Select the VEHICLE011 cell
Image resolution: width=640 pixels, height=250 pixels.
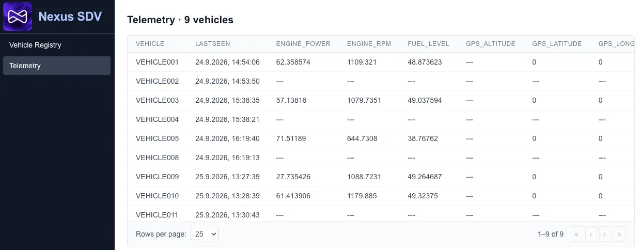pos(157,215)
